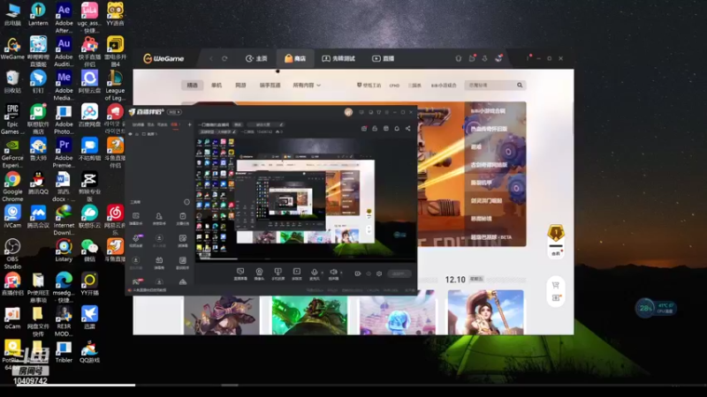707x397 pixels.
Task: Tick the scene 1 checkbox in streaming app
Action: tap(144, 134)
